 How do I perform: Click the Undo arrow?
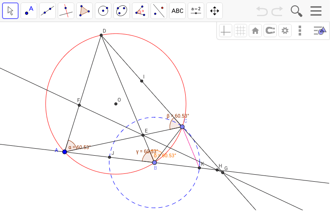[x=262, y=11]
